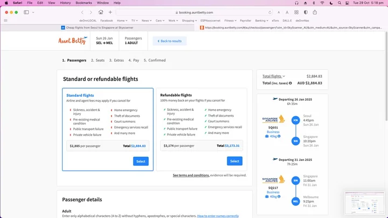This screenshot has height=218, width=388.
Task: Open the Banking bookmarks folder dropdown
Action: [262, 20]
